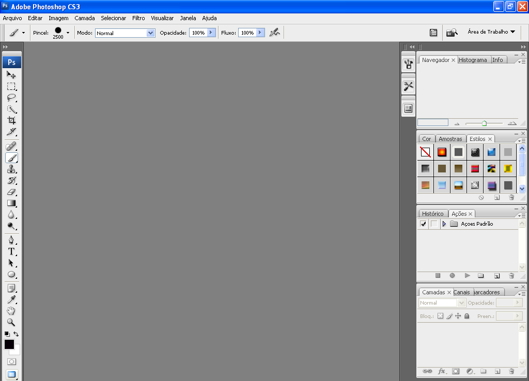Image resolution: width=529 pixels, height=381 pixels.
Task: Click the Opacidade value field
Action: [198, 33]
